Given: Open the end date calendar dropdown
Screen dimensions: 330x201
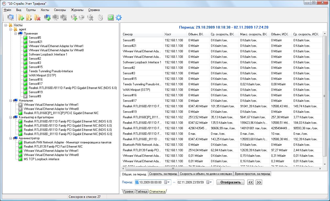Looking at the screenshot, I should coord(210,182).
